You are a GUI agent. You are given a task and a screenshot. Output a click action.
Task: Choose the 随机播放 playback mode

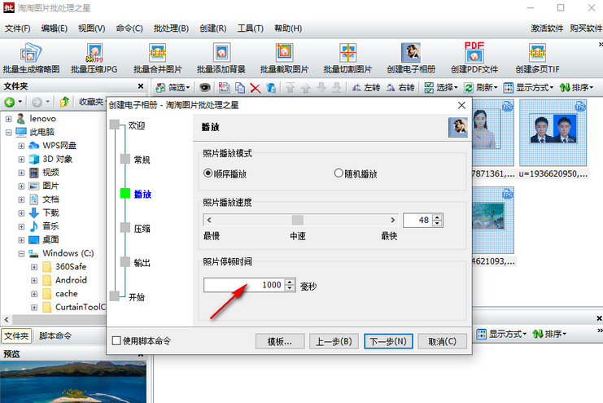point(339,173)
